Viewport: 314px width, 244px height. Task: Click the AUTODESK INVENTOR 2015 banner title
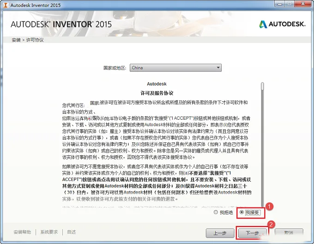(x=61, y=24)
